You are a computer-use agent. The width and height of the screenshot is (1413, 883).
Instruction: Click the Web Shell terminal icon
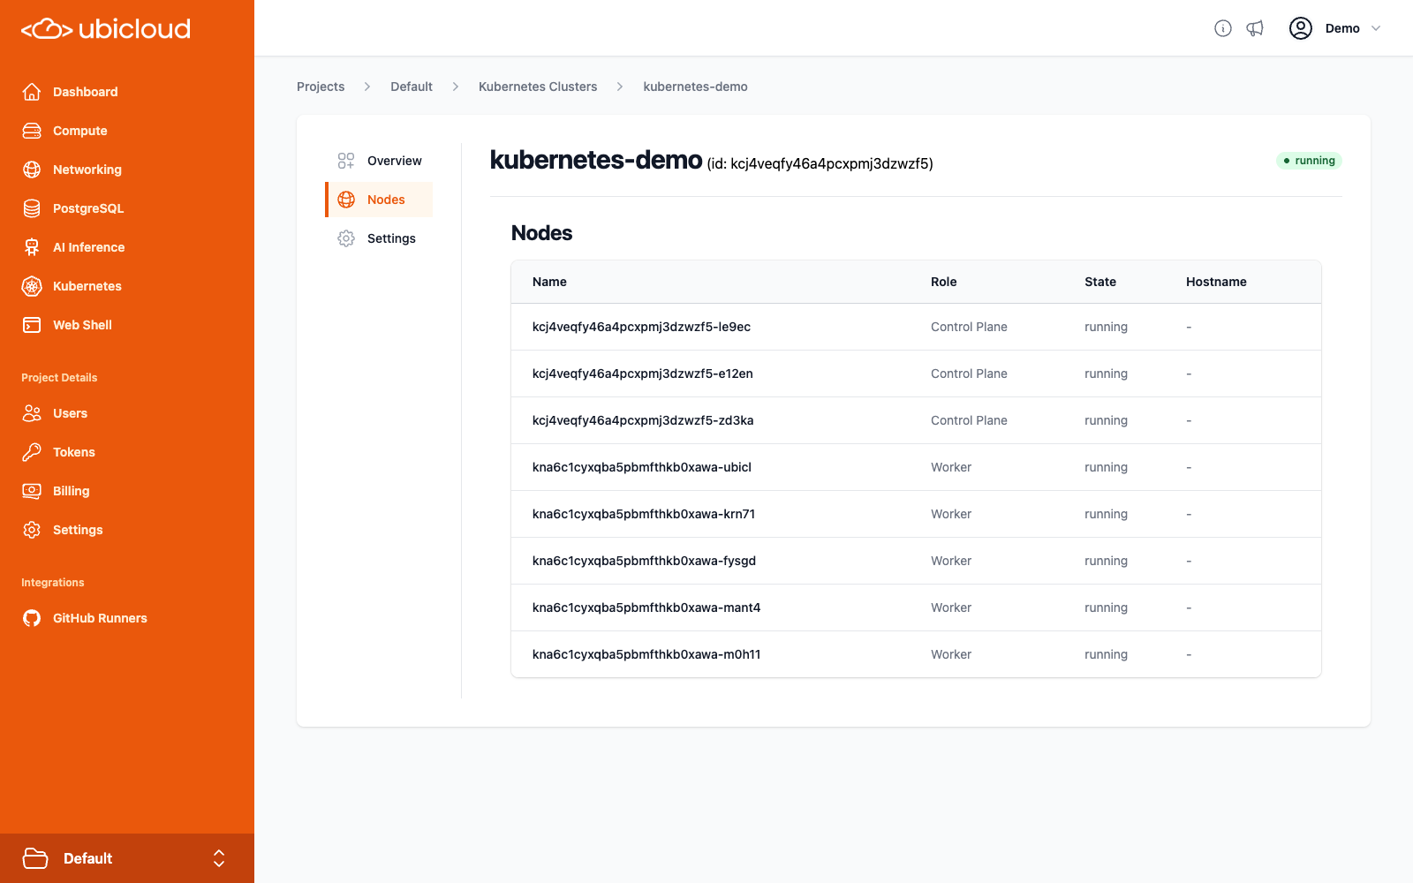tap(32, 325)
